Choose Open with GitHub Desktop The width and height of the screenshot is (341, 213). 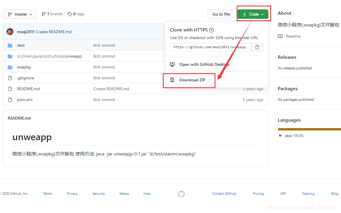click(x=204, y=64)
